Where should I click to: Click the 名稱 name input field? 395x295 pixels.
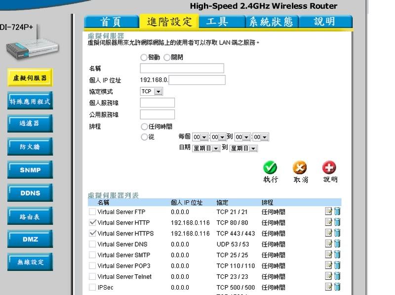(182, 69)
